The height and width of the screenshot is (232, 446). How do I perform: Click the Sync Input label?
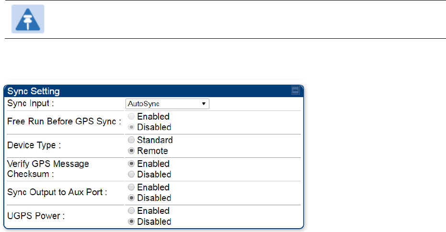coord(31,104)
